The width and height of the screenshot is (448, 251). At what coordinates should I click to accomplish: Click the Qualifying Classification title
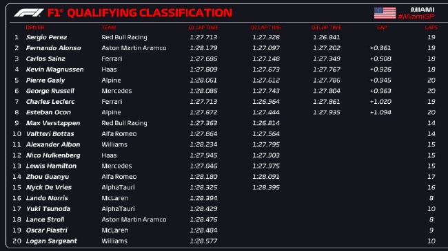click(140, 13)
